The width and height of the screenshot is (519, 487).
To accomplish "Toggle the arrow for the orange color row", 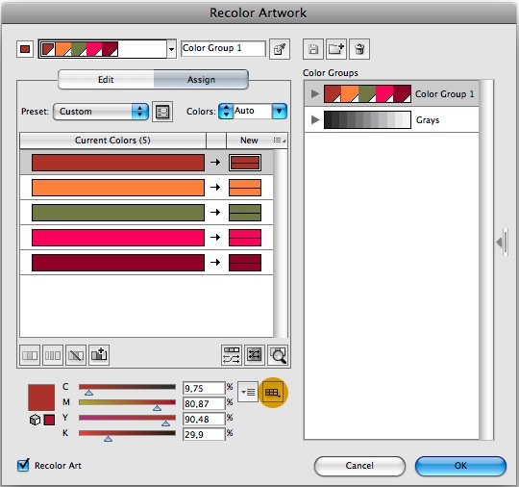I will (x=215, y=188).
